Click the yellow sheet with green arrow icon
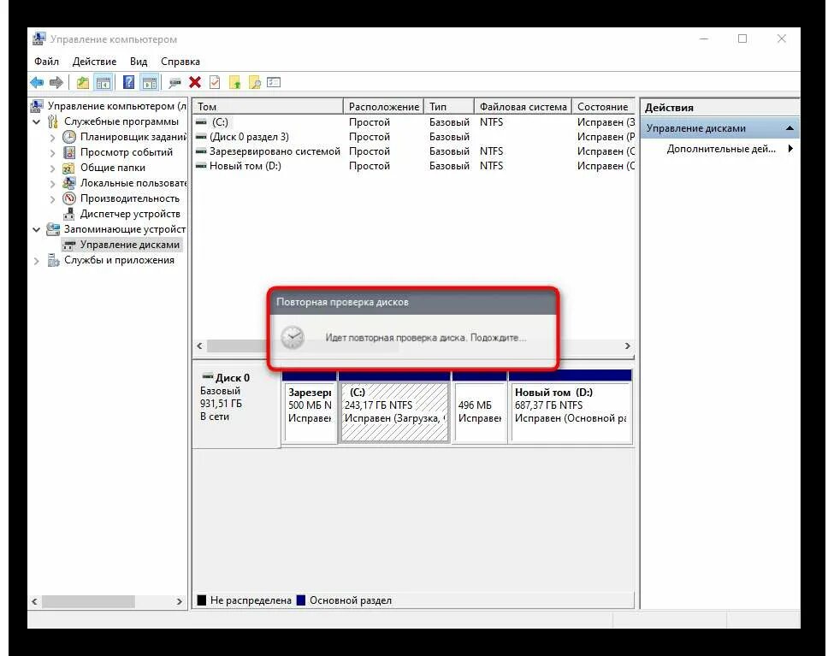This screenshot has width=828, height=656. click(234, 82)
